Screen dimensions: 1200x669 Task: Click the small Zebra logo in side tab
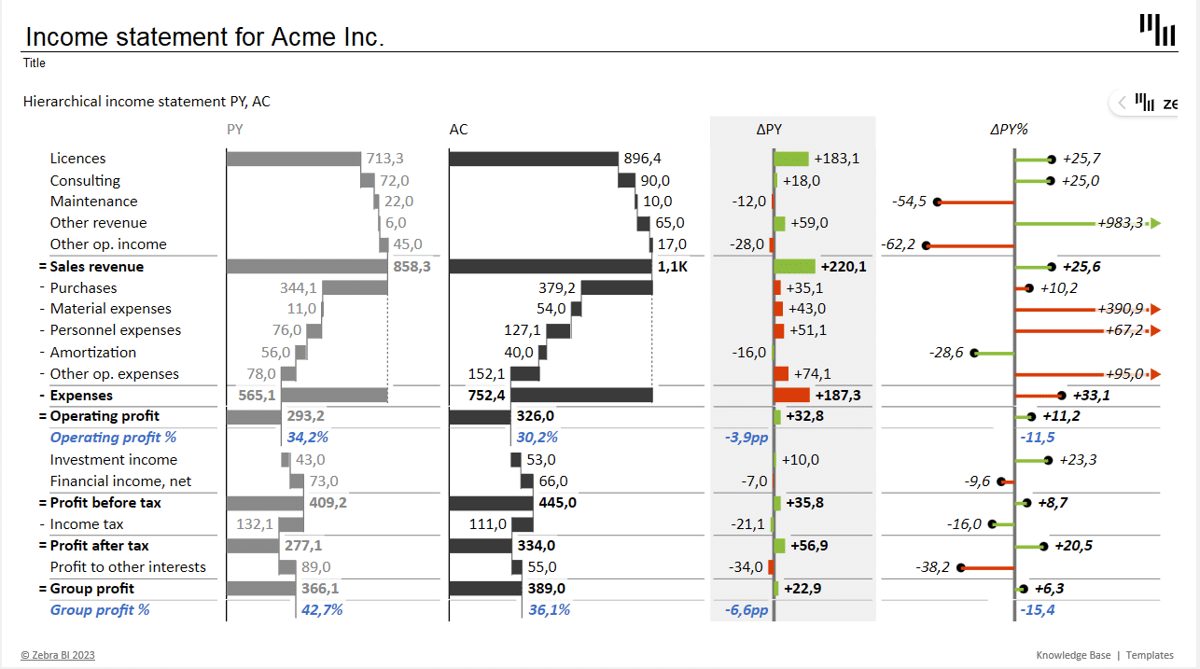[x=1145, y=103]
